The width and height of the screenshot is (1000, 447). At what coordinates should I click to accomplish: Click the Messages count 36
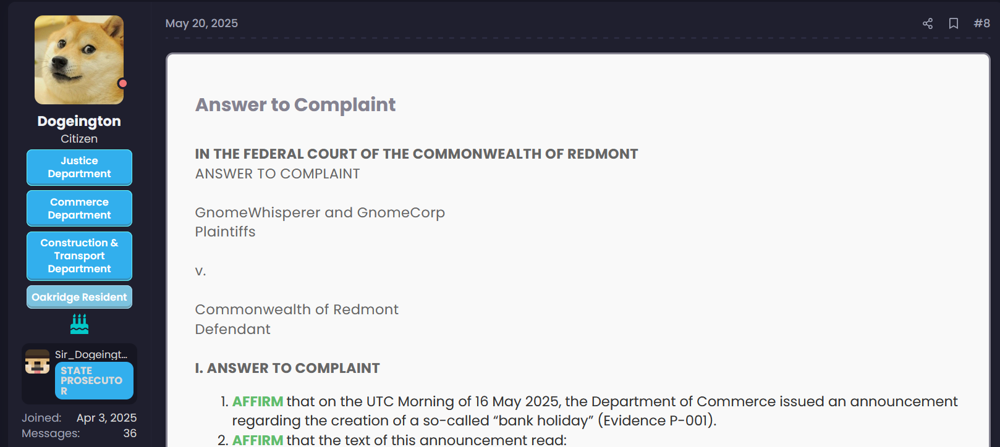[x=130, y=433]
